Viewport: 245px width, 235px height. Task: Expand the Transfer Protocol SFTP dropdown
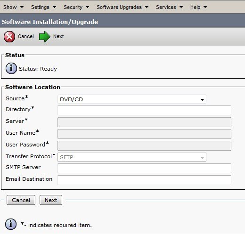[x=132, y=157]
